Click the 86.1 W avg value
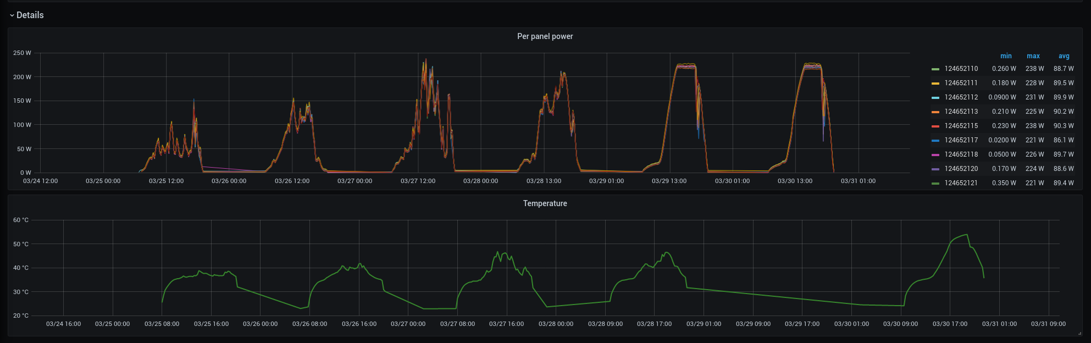This screenshot has width=1091, height=343. click(1064, 140)
